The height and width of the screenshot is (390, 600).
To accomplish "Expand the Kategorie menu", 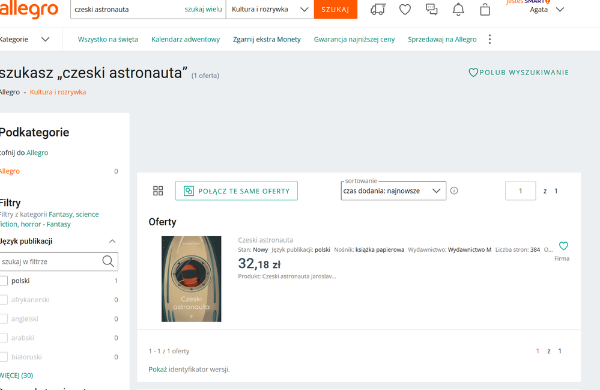I will [25, 39].
